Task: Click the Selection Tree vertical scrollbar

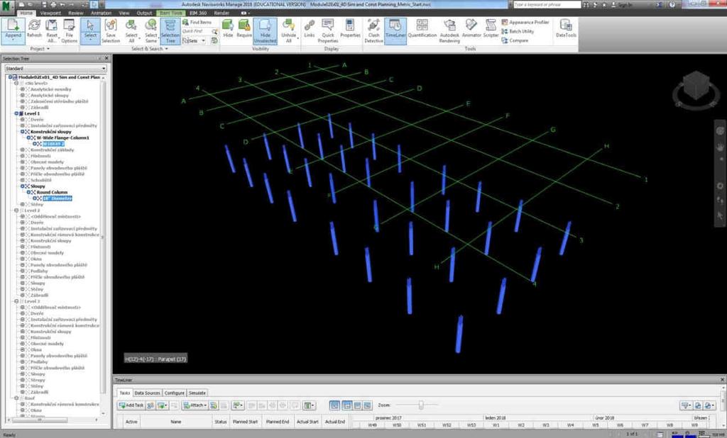Action: [103, 245]
